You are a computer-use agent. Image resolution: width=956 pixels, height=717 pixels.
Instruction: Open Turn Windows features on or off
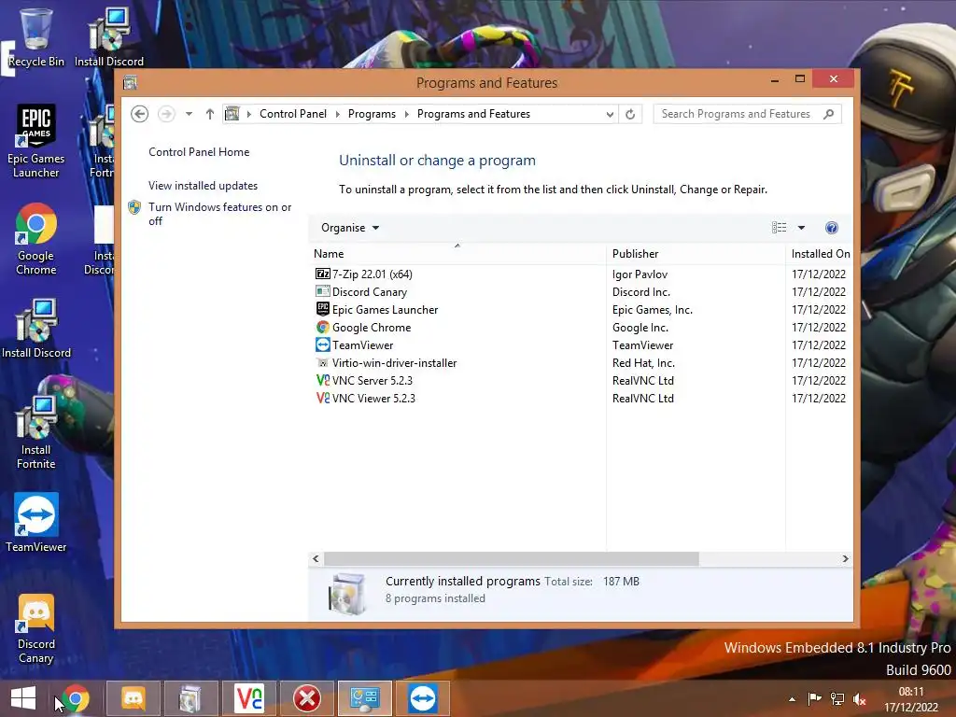click(x=219, y=214)
